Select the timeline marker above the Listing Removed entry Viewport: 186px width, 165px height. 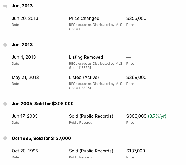5,45
